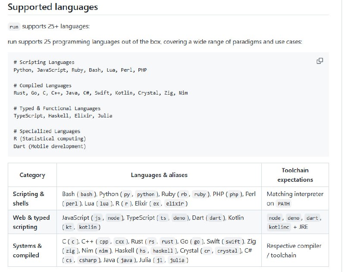Click the Supported languages heading
This screenshot has width=345, height=272.
(x=53, y=7)
